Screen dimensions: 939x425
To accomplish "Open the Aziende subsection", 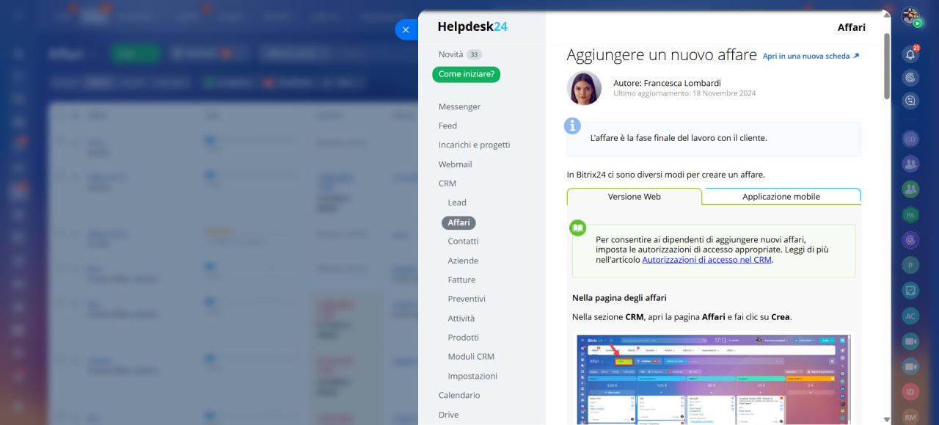I will coord(463,261).
